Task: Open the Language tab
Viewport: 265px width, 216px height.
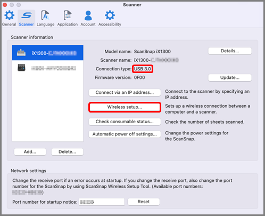Action: pyautogui.click(x=45, y=18)
